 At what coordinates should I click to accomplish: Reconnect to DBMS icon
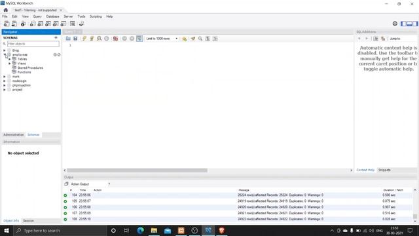[x=81, y=24]
